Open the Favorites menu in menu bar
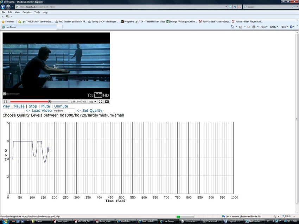 (27, 12)
